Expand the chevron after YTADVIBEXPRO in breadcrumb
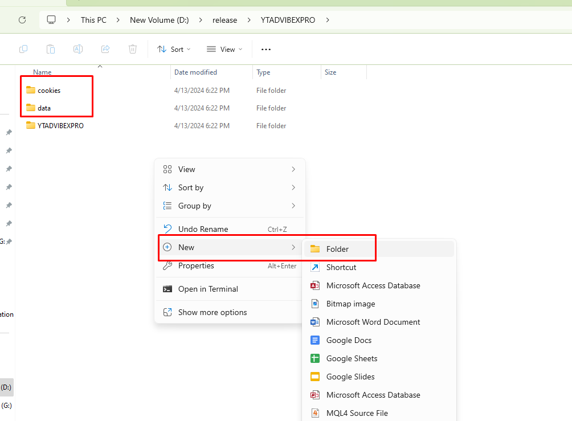The height and width of the screenshot is (421, 572). 328,20
